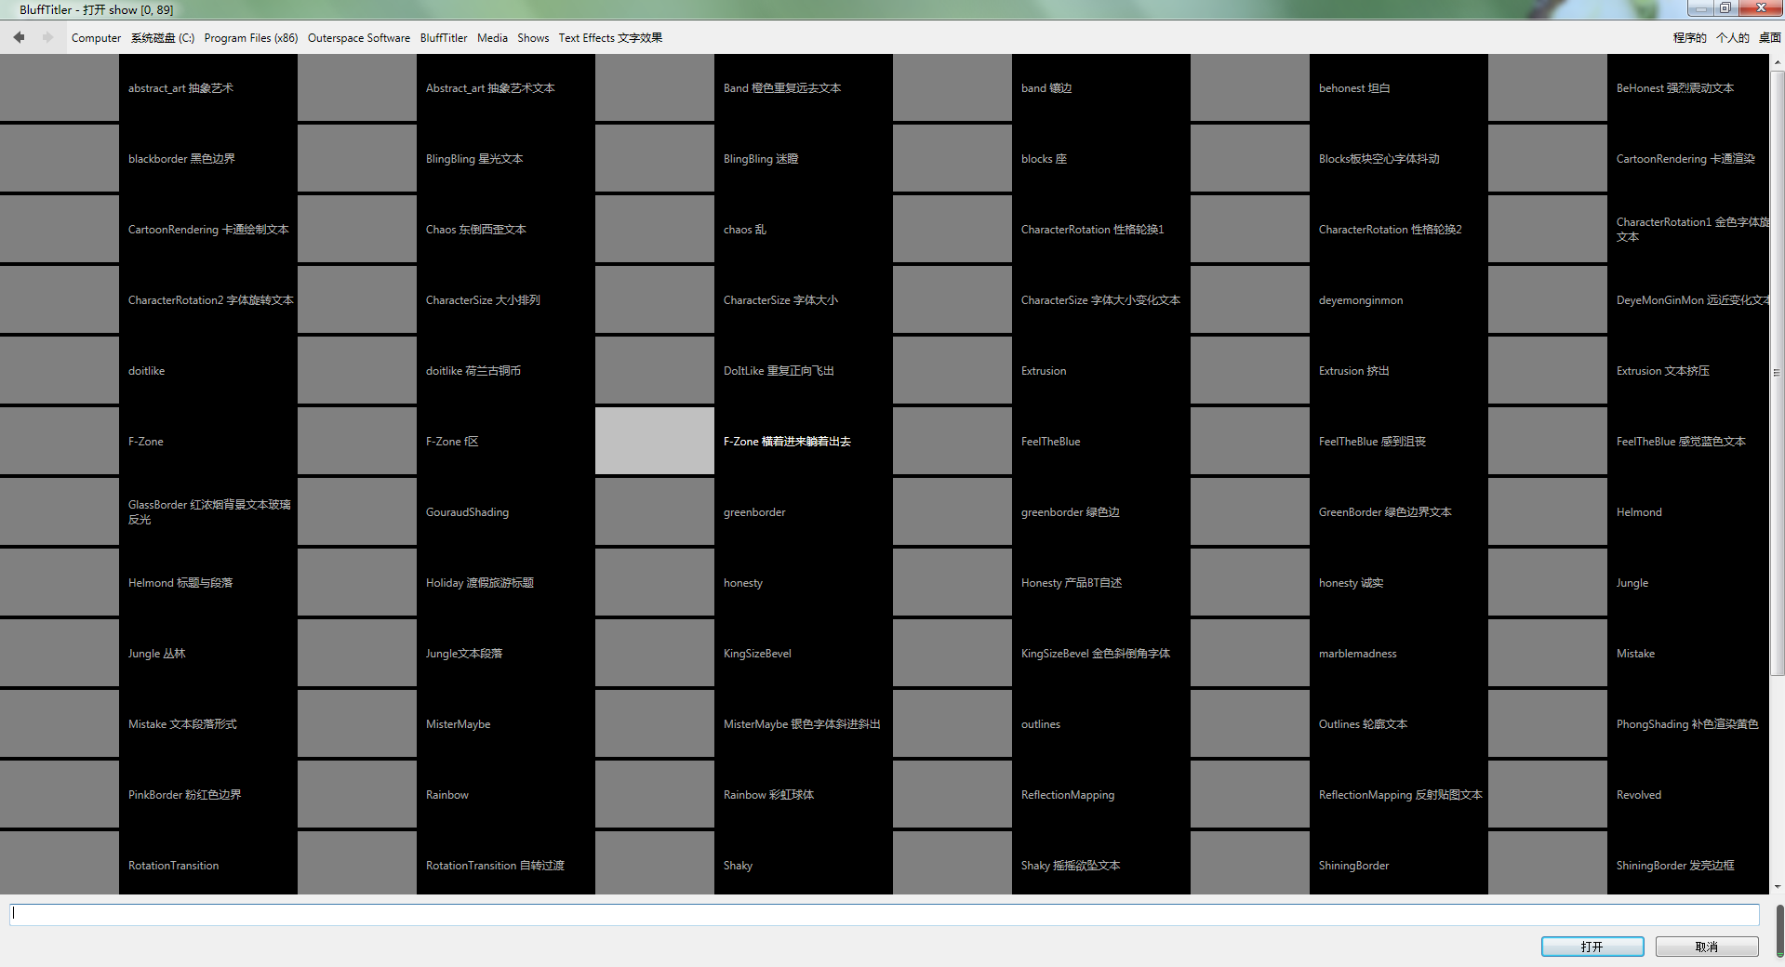
Task: Select the doitlike 荷兰古铜币 thumbnail
Action: click(x=357, y=371)
